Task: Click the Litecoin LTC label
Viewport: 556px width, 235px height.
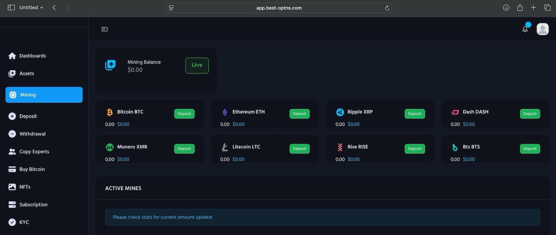Action: (246, 147)
